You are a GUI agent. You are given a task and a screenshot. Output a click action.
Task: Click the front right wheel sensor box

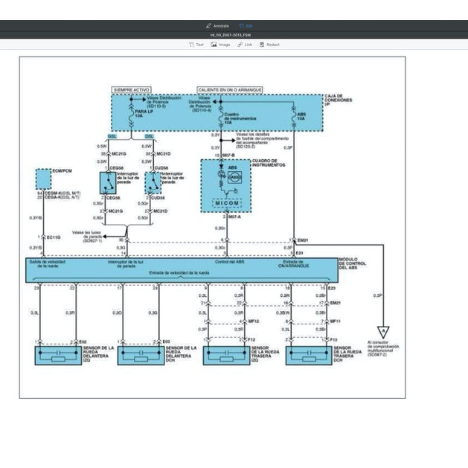[x=140, y=355]
